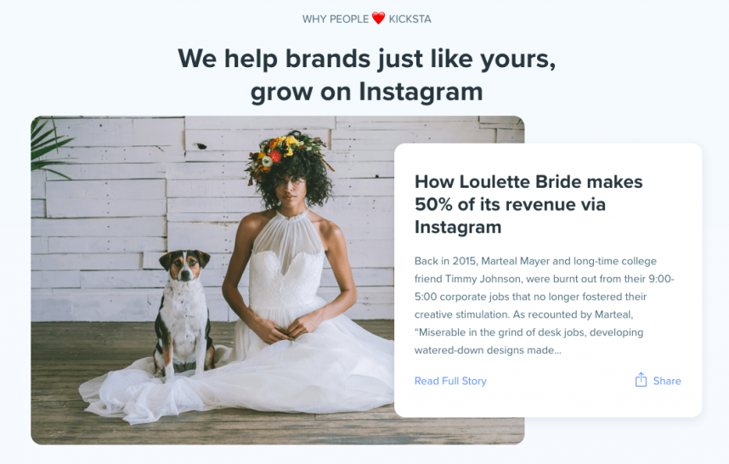This screenshot has height=464, width=729.
Task: Click the Share text link
Action: point(667,381)
